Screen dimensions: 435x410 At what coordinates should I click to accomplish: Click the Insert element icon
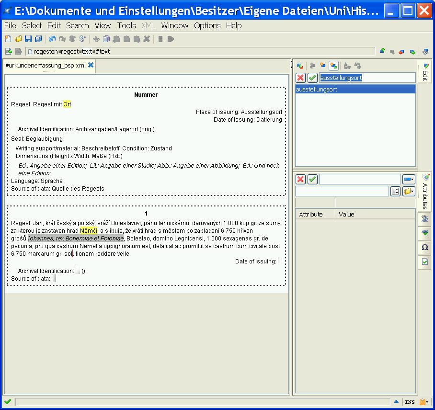tap(323, 66)
